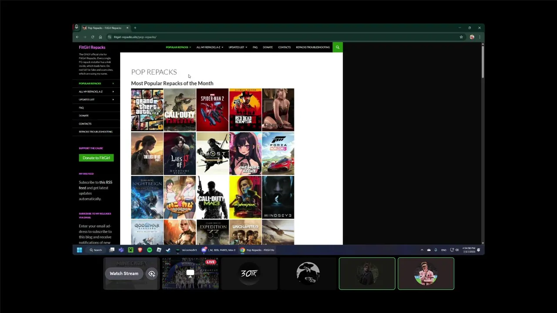
Task: Click the volume icon in system tray
Action: [x=457, y=250]
